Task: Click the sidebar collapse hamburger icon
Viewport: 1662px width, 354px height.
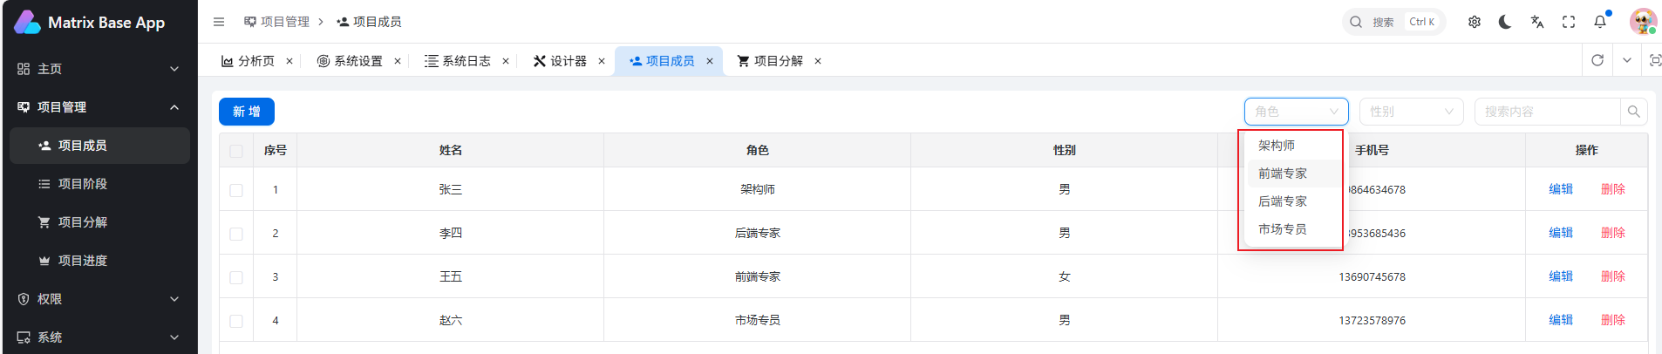Action: tap(219, 22)
